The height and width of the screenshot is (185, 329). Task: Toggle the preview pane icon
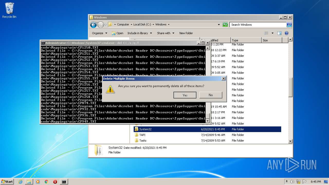click(x=279, y=33)
